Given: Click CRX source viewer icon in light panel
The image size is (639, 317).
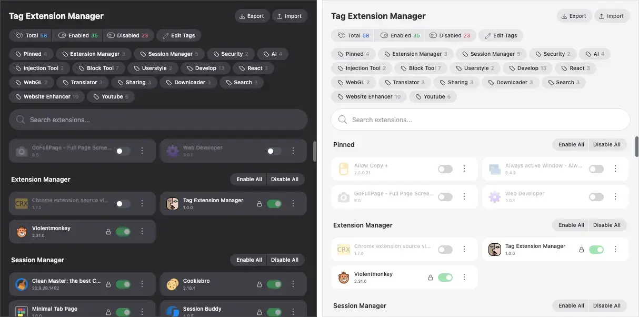Looking at the screenshot, I should click(344, 250).
